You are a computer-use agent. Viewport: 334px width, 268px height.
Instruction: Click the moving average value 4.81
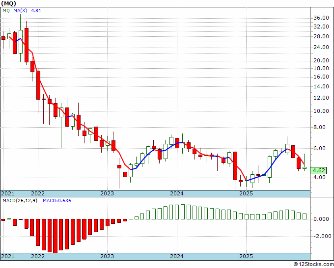click(x=36, y=10)
